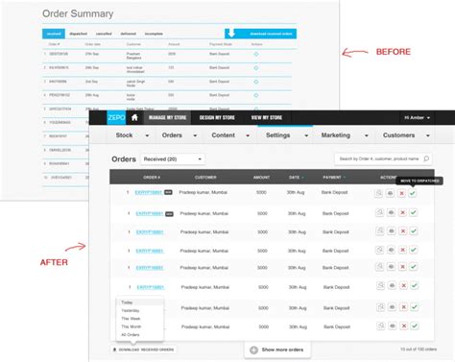Select the received tab in Order Summary

pos(54,34)
